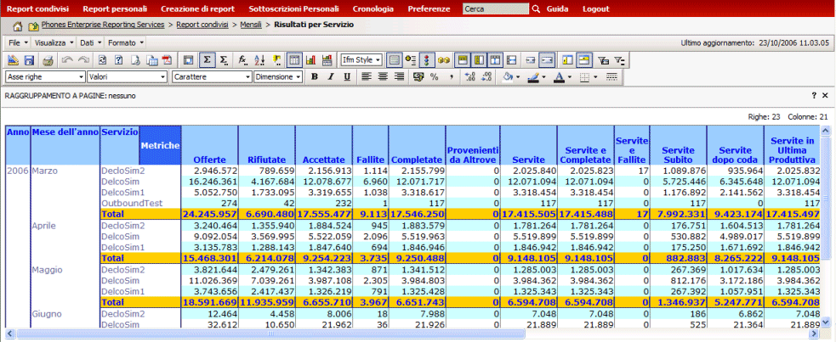
Task: Click the Undo arrow icon
Action: [x=67, y=60]
